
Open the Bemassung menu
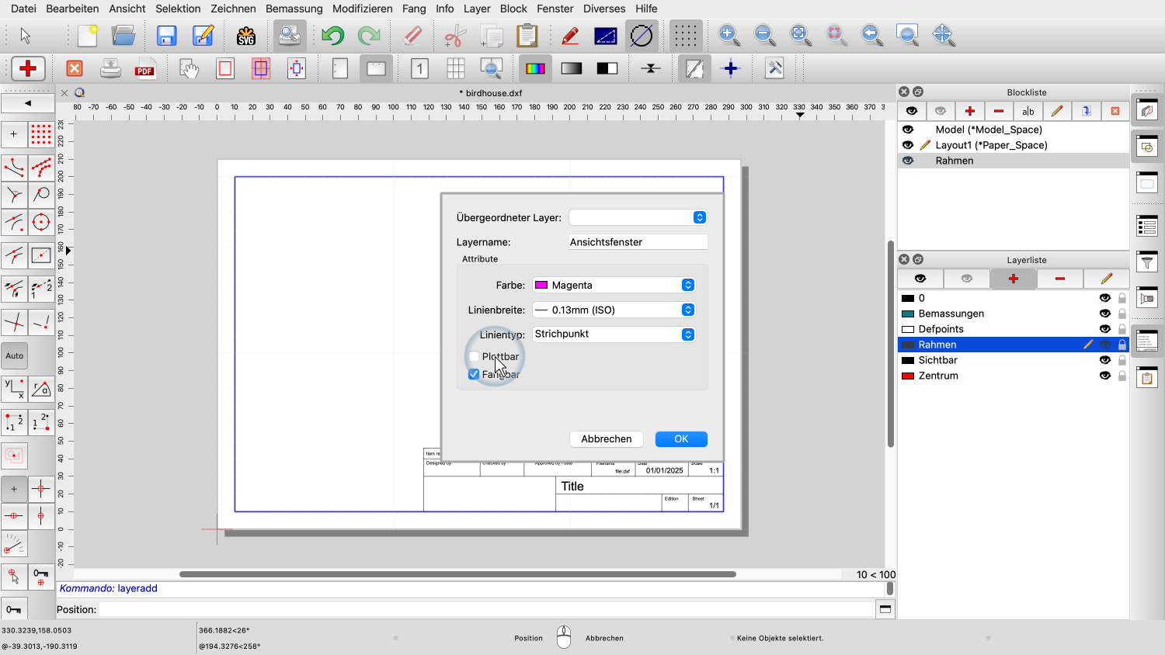[x=294, y=9]
